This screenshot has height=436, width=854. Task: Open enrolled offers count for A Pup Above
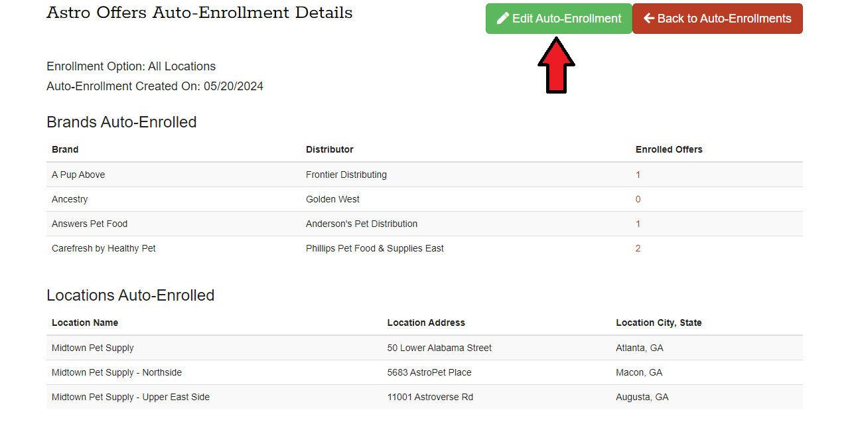pos(638,175)
